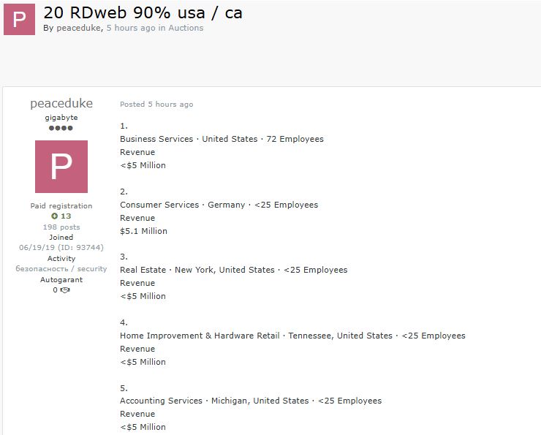Screen dimensions: 541x435
Task: Click the Paid registration label
Action: click(x=61, y=206)
